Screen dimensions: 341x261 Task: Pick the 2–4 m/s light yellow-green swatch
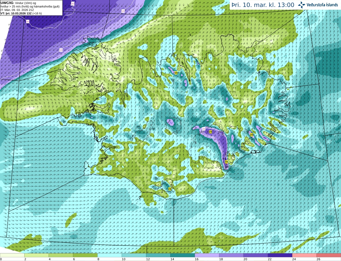(x=36, y=255)
